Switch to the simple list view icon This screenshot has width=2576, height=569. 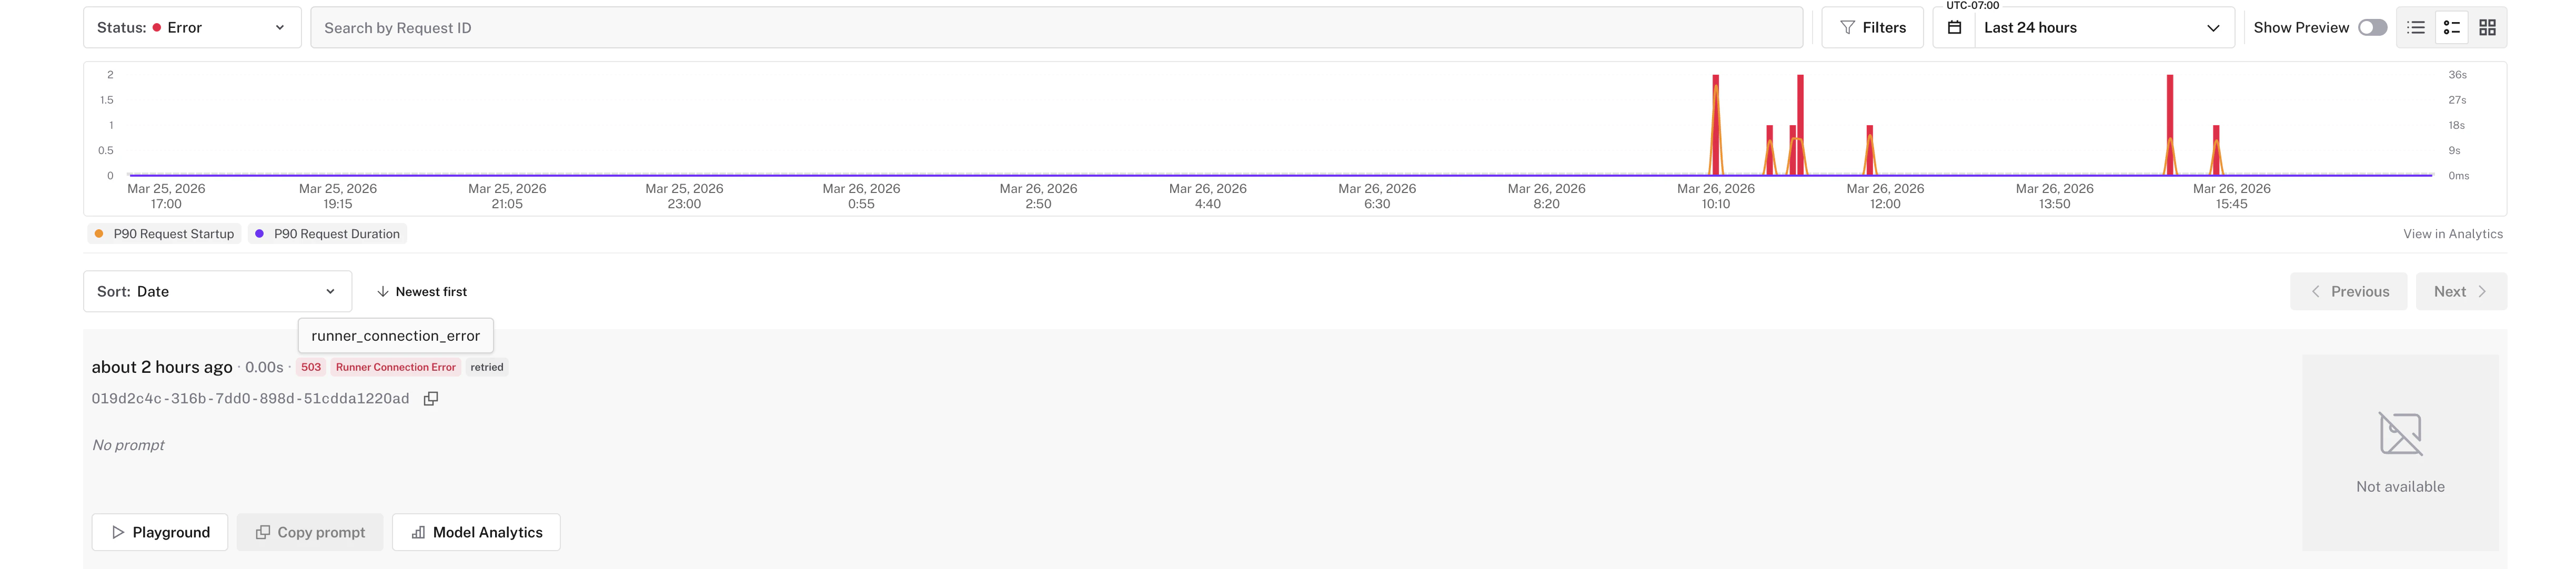[x=2415, y=27]
